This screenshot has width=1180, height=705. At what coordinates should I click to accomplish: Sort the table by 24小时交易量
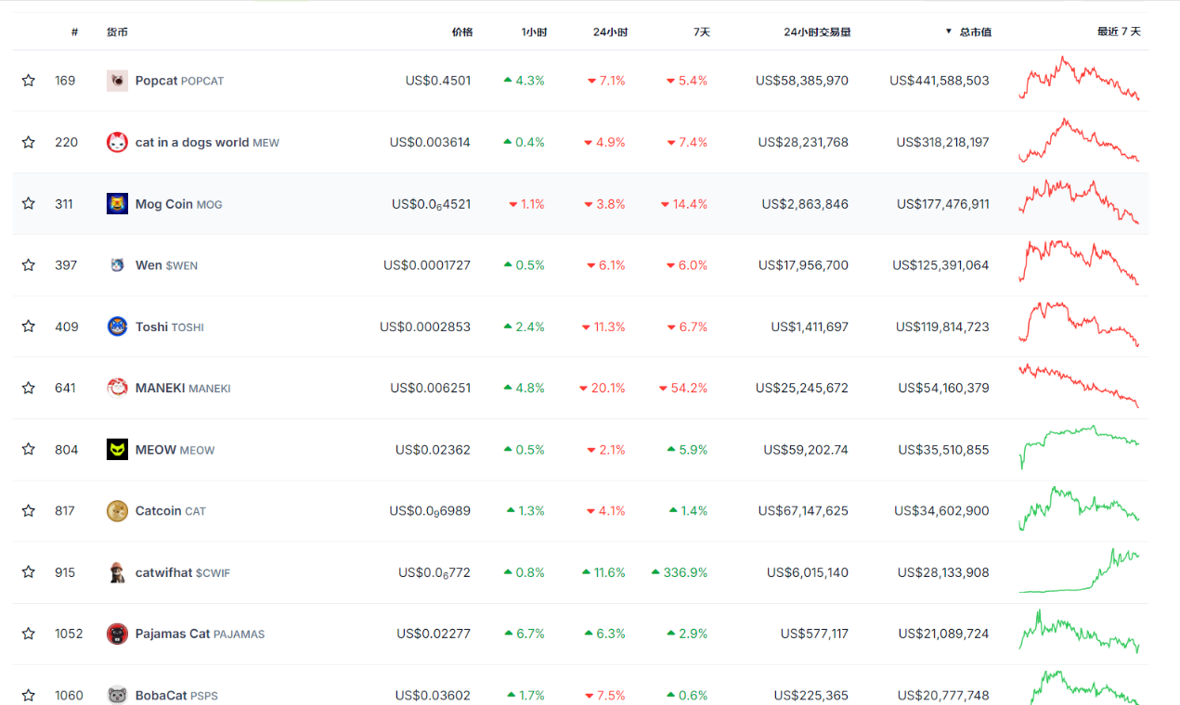click(x=816, y=32)
